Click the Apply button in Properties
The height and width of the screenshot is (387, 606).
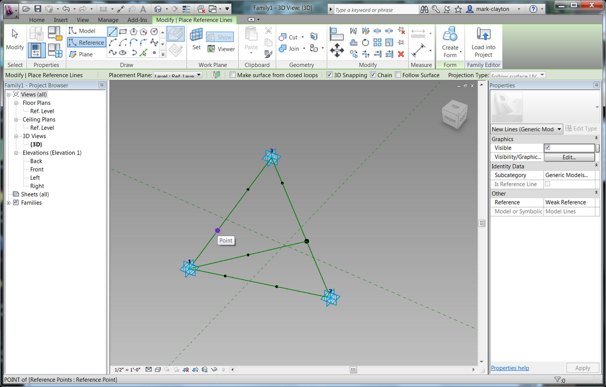pyautogui.click(x=583, y=368)
